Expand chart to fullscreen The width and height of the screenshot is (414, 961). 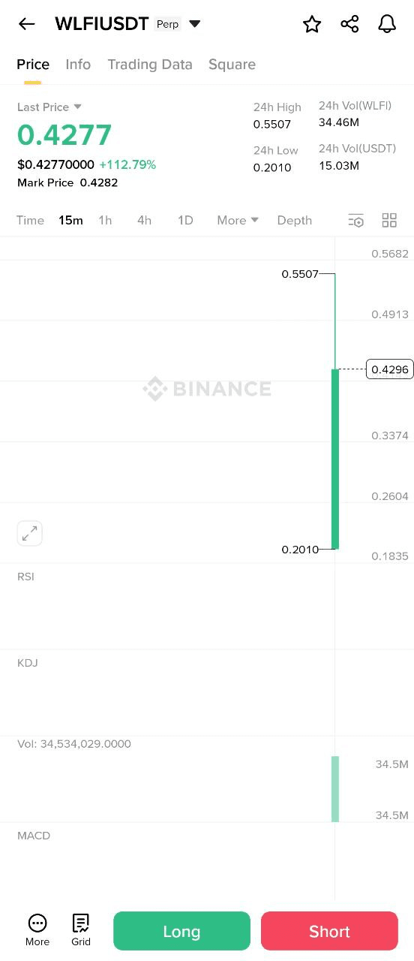coord(30,534)
